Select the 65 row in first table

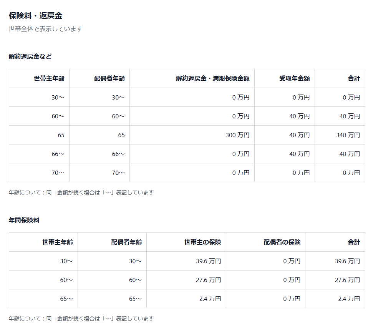pos(61,135)
